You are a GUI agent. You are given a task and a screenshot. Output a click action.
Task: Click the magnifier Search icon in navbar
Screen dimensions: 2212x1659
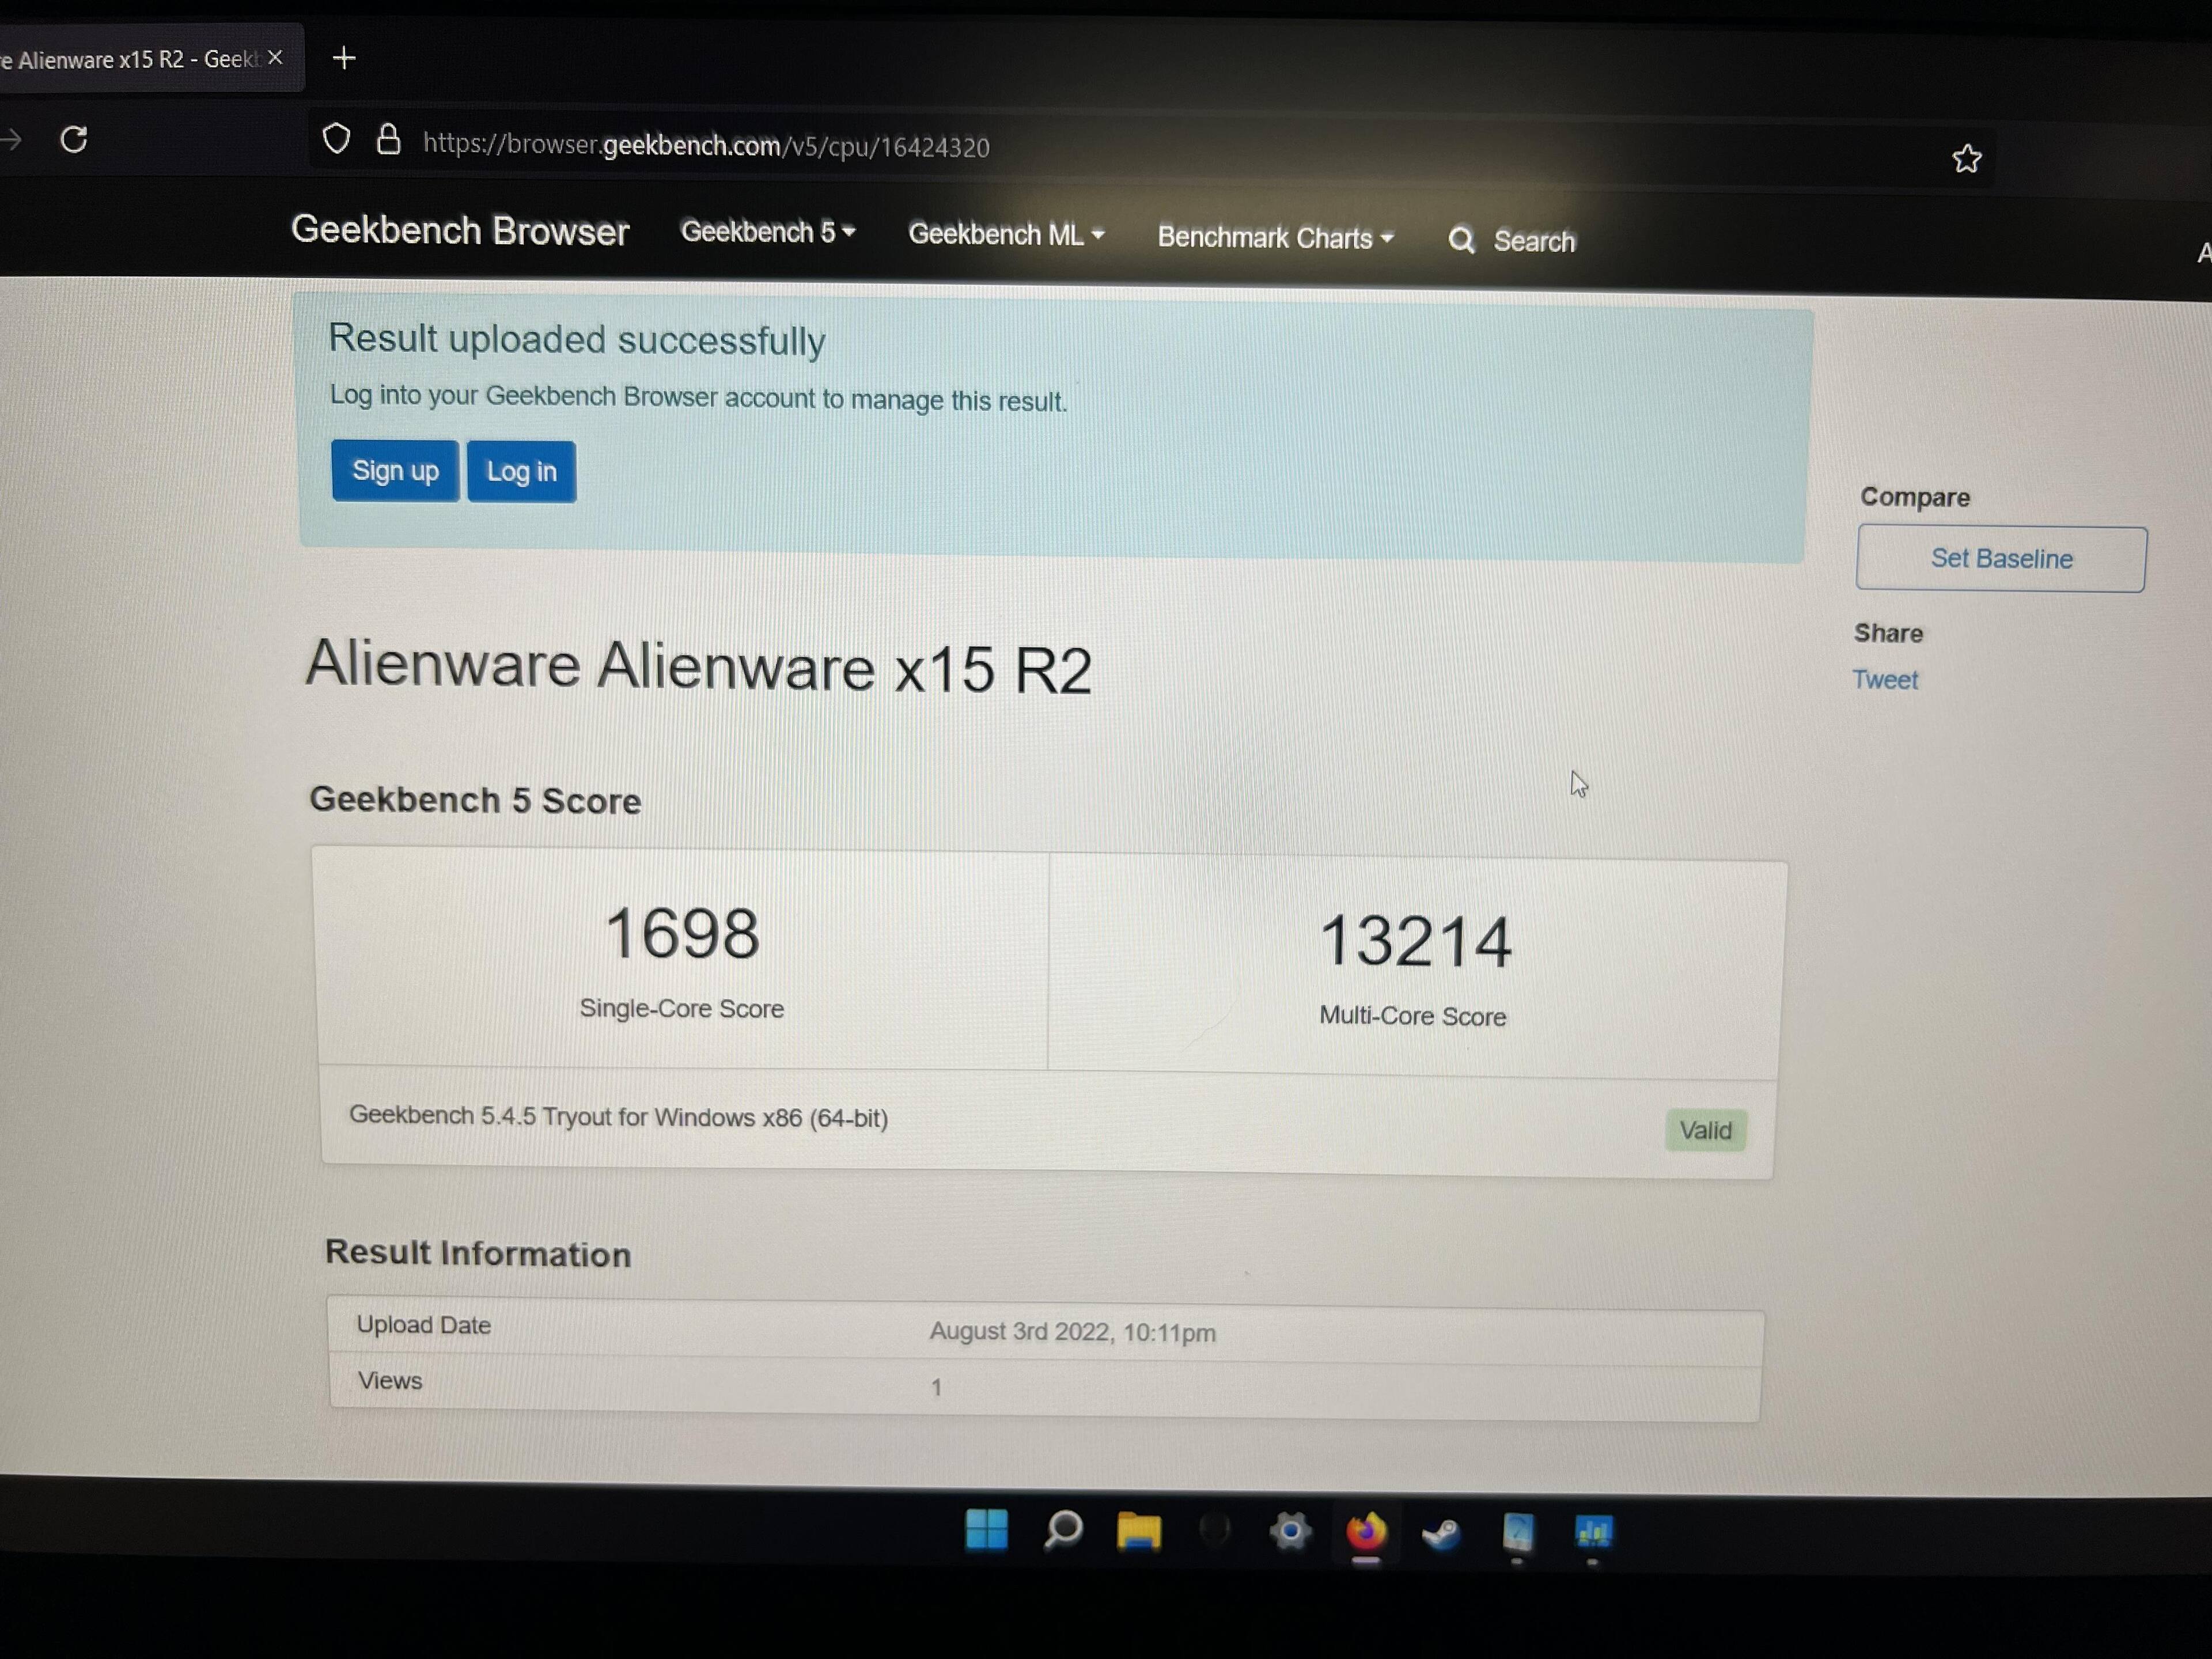coord(1461,240)
